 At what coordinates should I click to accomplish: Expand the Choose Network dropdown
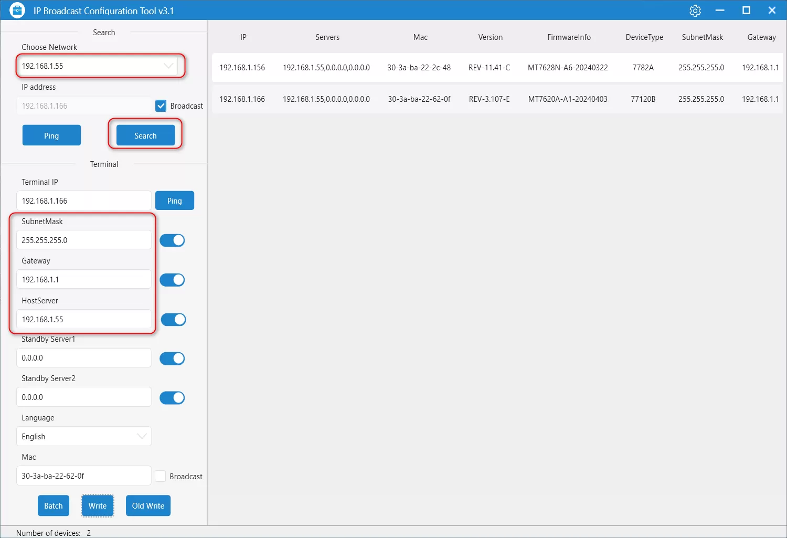168,66
